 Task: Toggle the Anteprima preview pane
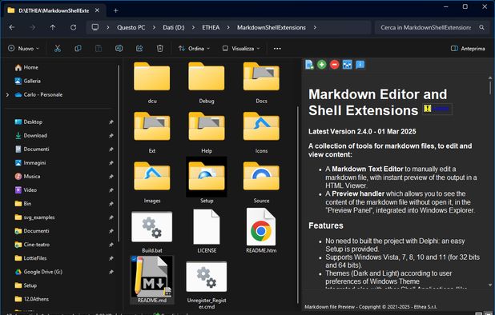click(x=468, y=49)
